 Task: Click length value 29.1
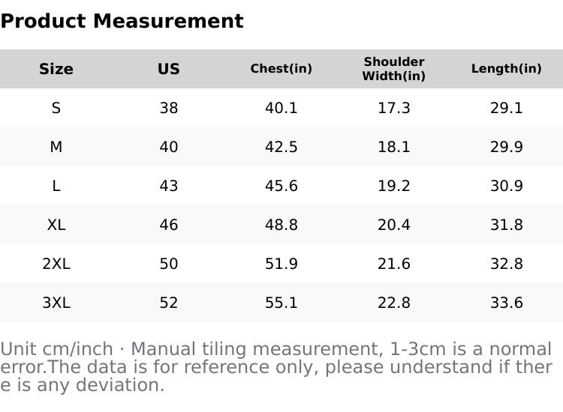point(507,108)
